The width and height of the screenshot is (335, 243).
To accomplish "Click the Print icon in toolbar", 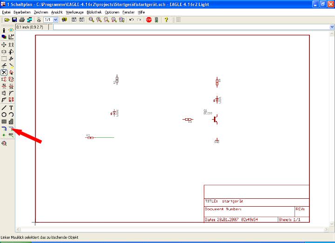I will 22,20.
